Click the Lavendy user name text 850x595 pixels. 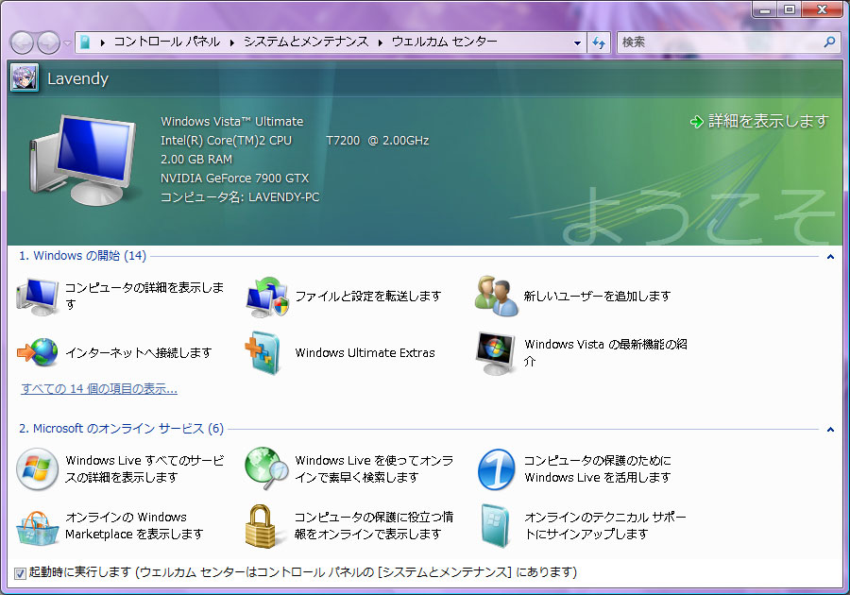(x=78, y=78)
